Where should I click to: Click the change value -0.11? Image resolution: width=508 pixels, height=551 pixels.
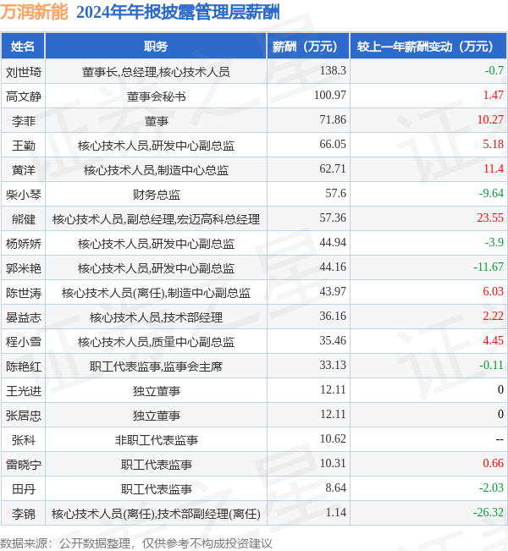[x=491, y=365]
